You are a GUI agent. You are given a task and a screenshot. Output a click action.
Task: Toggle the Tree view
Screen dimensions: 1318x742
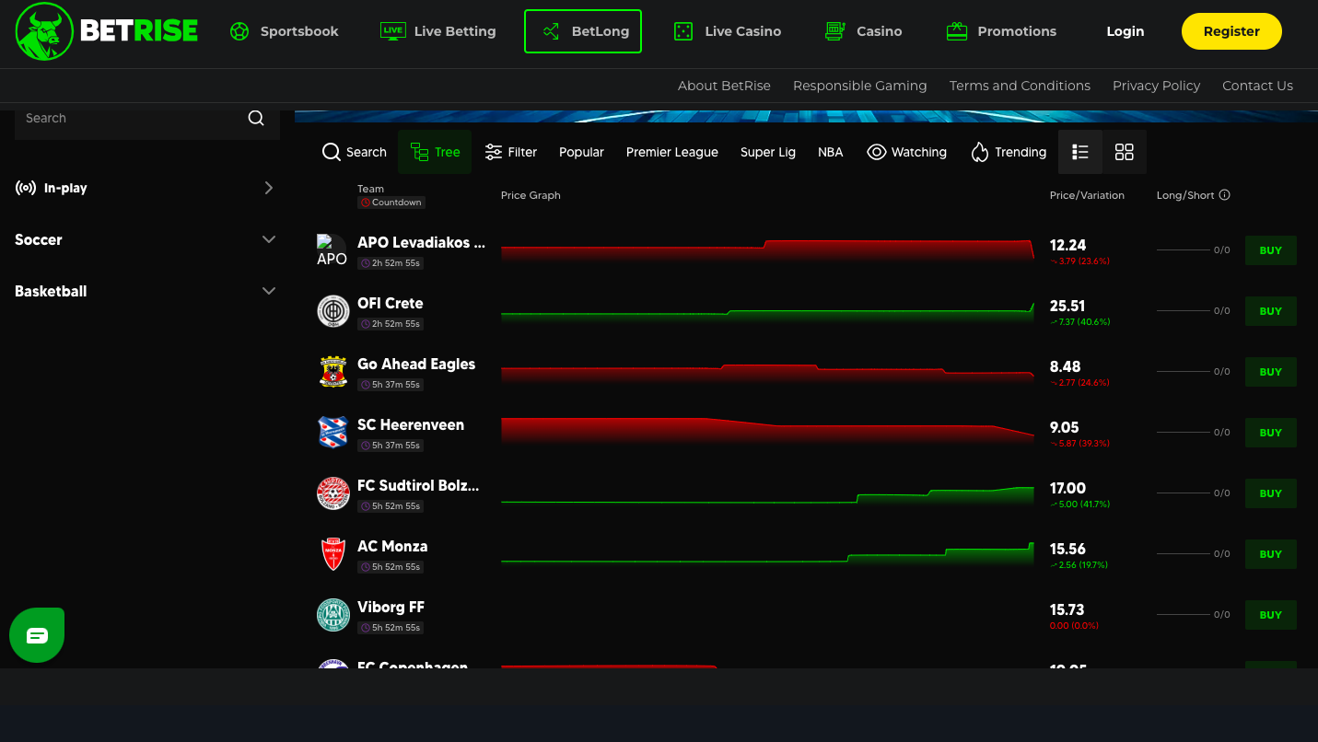click(435, 152)
